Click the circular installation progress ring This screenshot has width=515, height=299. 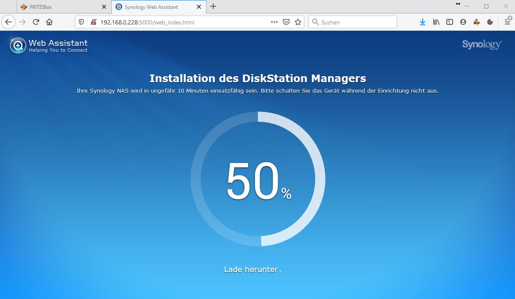coord(258,179)
